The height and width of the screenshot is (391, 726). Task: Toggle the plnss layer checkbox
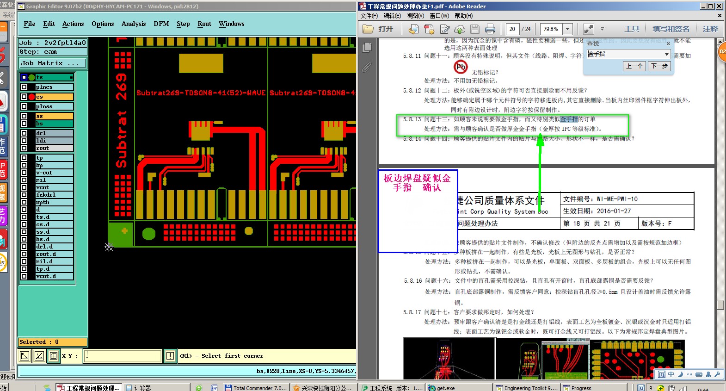pyautogui.click(x=24, y=106)
